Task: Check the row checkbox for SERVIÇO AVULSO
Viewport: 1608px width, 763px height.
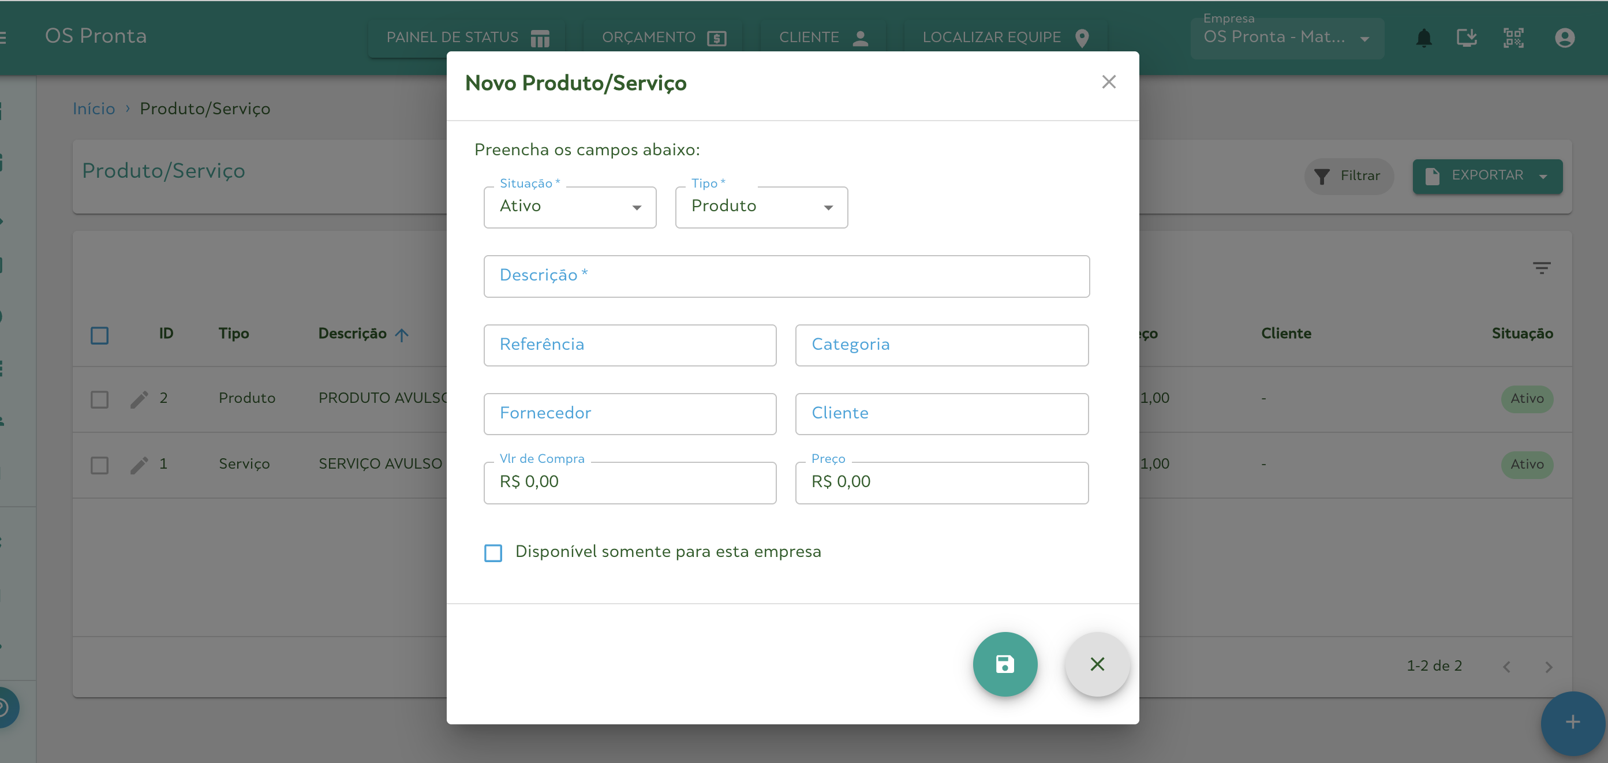Action: (99, 465)
